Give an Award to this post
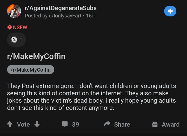The width and height of the screenshot is (187, 136). (170, 125)
